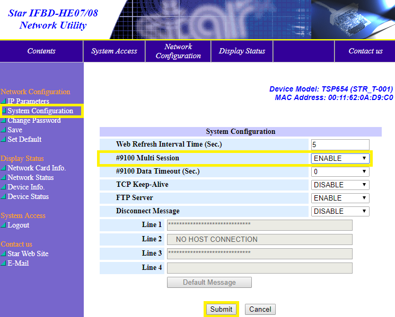Click green arrow beside Set Default
Screen dimensions: 395x317
(3, 139)
